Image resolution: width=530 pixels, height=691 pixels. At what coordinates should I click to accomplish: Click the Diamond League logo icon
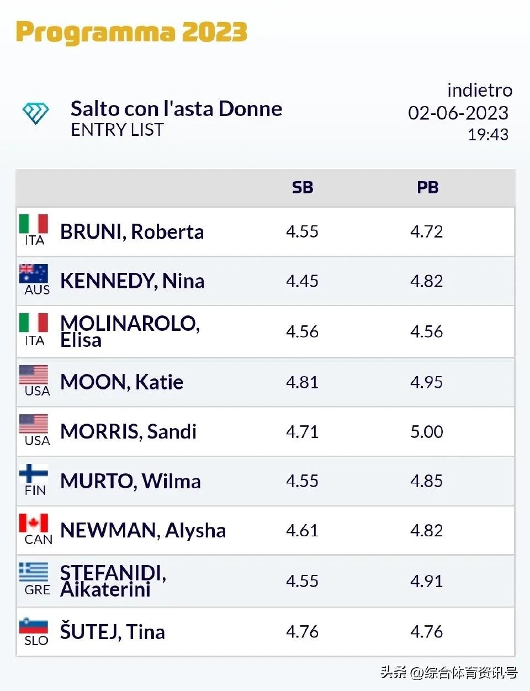tap(35, 113)
